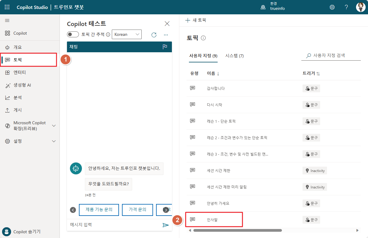Open the 감사합니다 topic
Image resolution: width=368 pixels, height=238 pixels.
(x=216, y=88)
